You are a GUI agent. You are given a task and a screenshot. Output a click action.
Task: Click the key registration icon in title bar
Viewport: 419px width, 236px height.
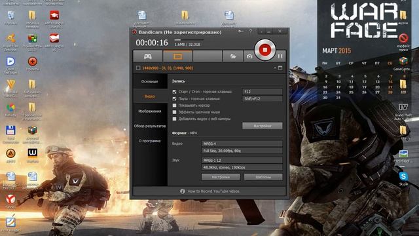(240, 31)
